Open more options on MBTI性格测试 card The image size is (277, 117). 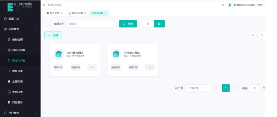click(93, 67)
